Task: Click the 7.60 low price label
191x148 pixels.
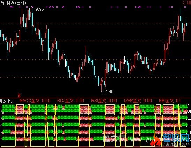Action: tap(109, 91)
